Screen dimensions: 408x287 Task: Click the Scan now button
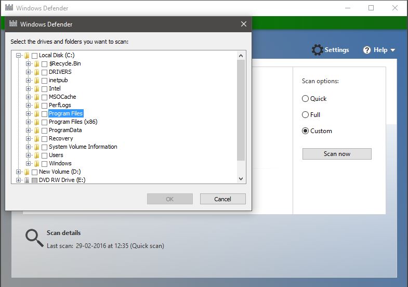tap(337, 154)
